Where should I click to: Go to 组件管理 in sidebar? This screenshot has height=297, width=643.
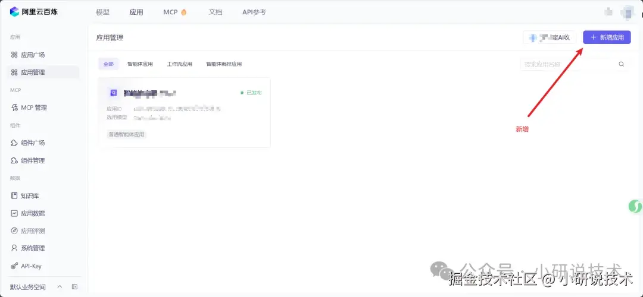tap(33, 160)
